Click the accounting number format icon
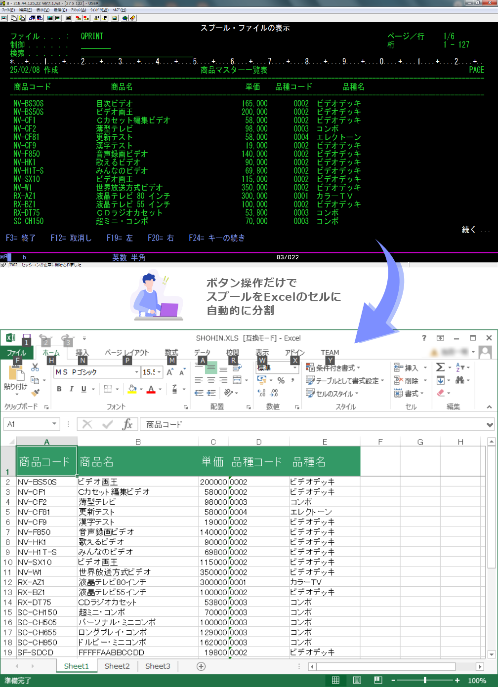 click(262, 380)
